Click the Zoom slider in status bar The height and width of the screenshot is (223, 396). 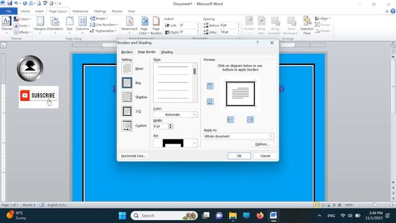click(375, 205)
